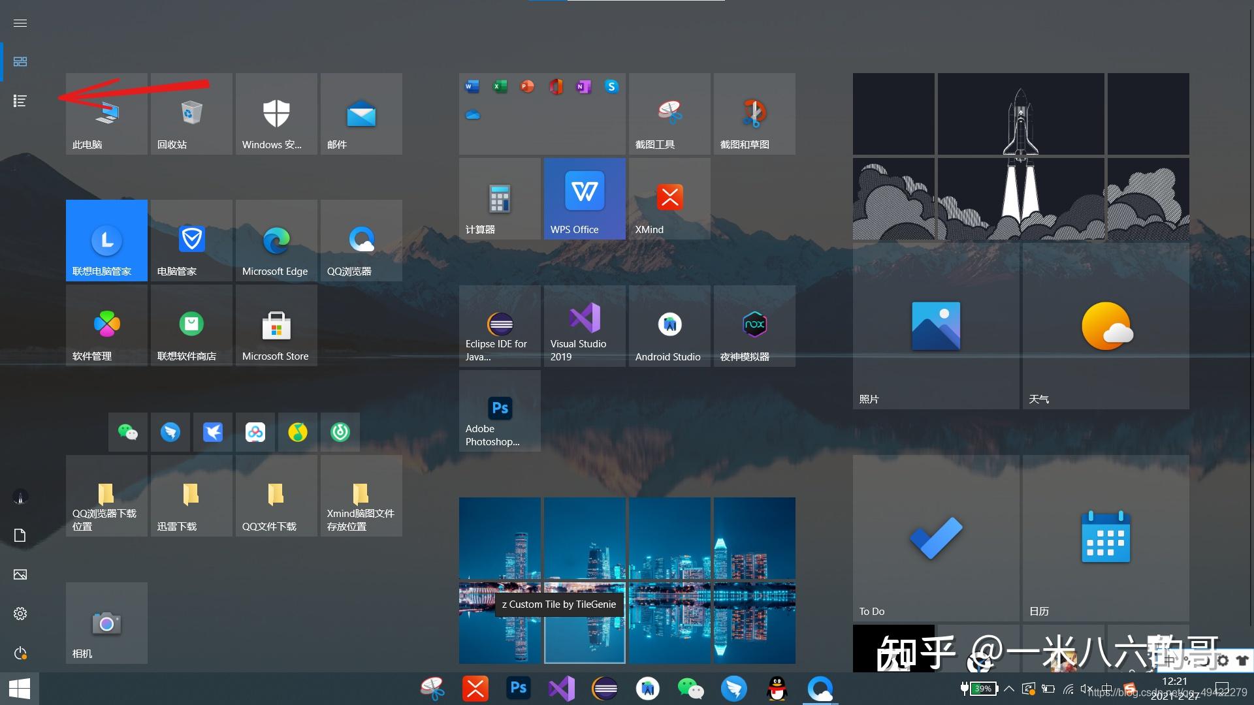
Task: Click the clock in the taskbar
Action: click(1174, 688)
